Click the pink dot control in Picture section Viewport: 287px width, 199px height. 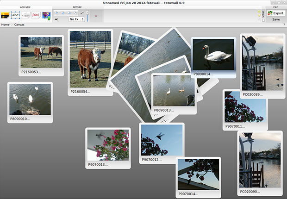tap(96, 16)
